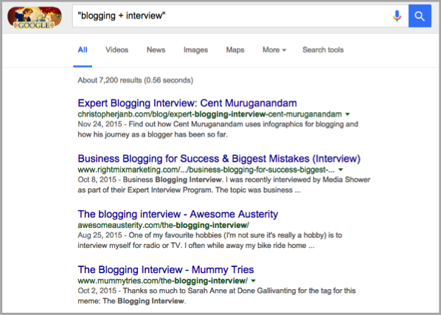Open The Blogging Interview - Mummy Tries result
The image size is (441, 315).
tap(166, 270)
